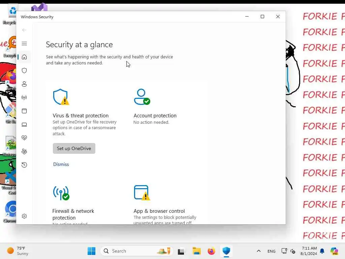Image resolution: width=345 pixels, height=259 pixels.
Task: Maximize the Windows Security window
Action: 262,17
